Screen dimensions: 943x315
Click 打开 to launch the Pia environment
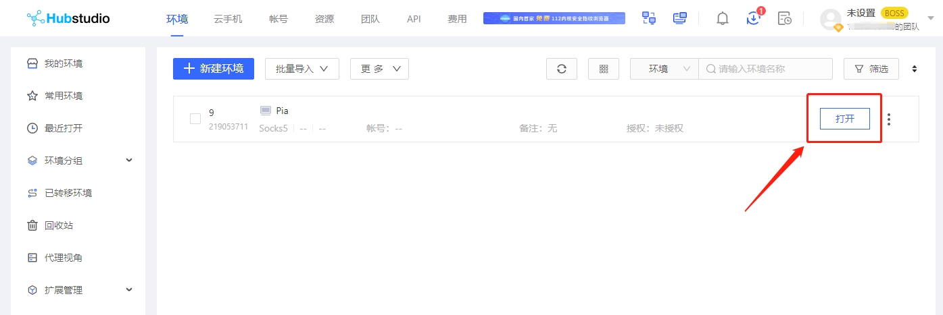(x=844, y=119)
